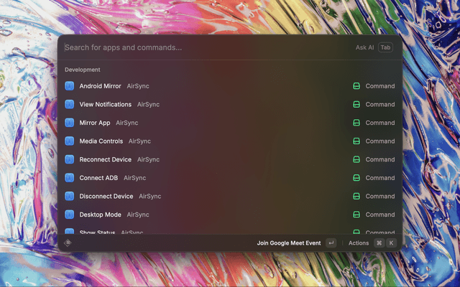Click the AirSync icon beside Mirror App
The width and height of the screenshot is (460, 287).
click(70, 123)
